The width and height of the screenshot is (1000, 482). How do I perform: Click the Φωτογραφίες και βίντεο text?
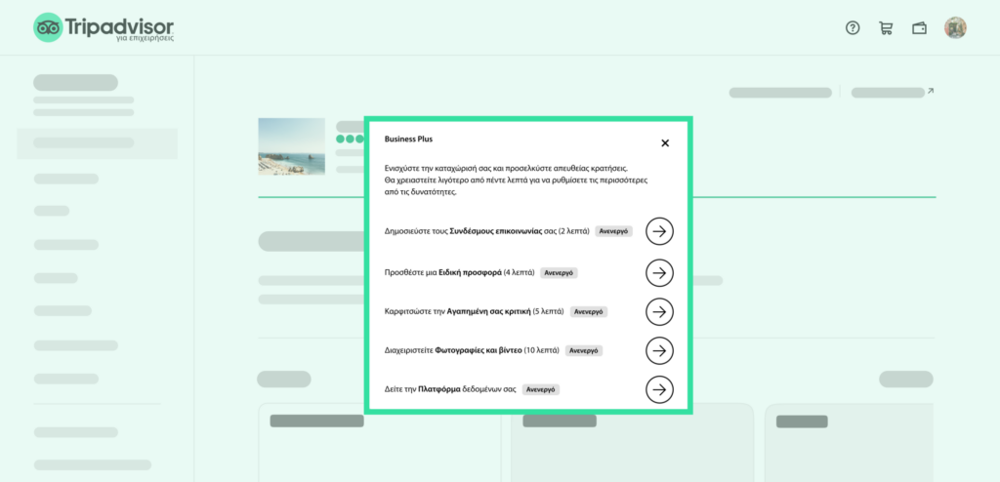click(479, 350)
